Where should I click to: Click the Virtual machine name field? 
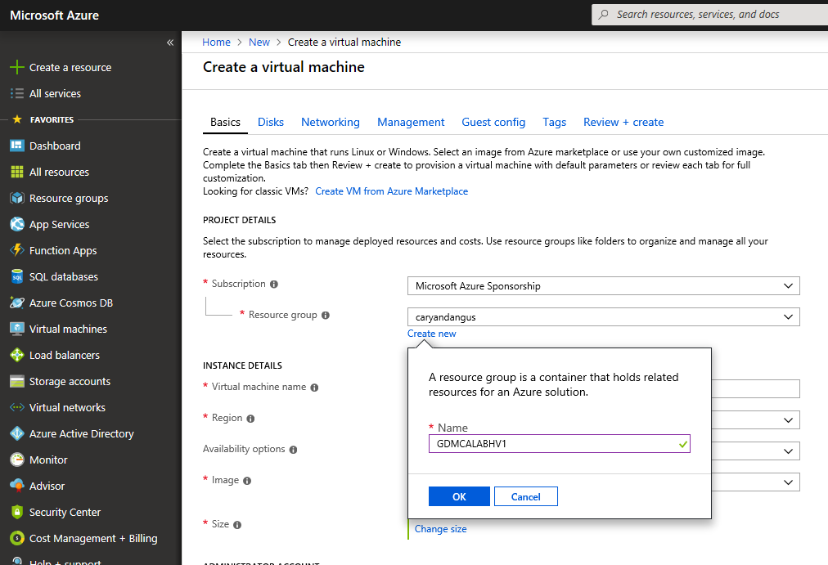pos(756,389)
